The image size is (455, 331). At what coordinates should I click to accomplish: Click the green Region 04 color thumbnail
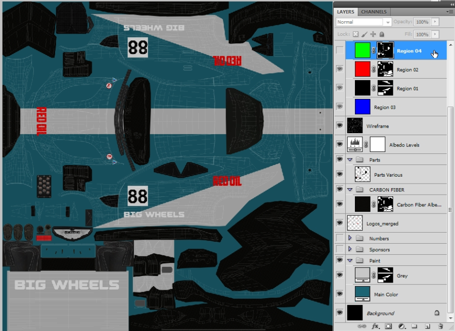[x=362, y=50]
